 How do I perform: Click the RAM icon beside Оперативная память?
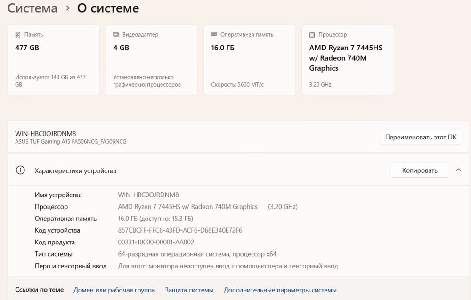click(x=214, y=34)
